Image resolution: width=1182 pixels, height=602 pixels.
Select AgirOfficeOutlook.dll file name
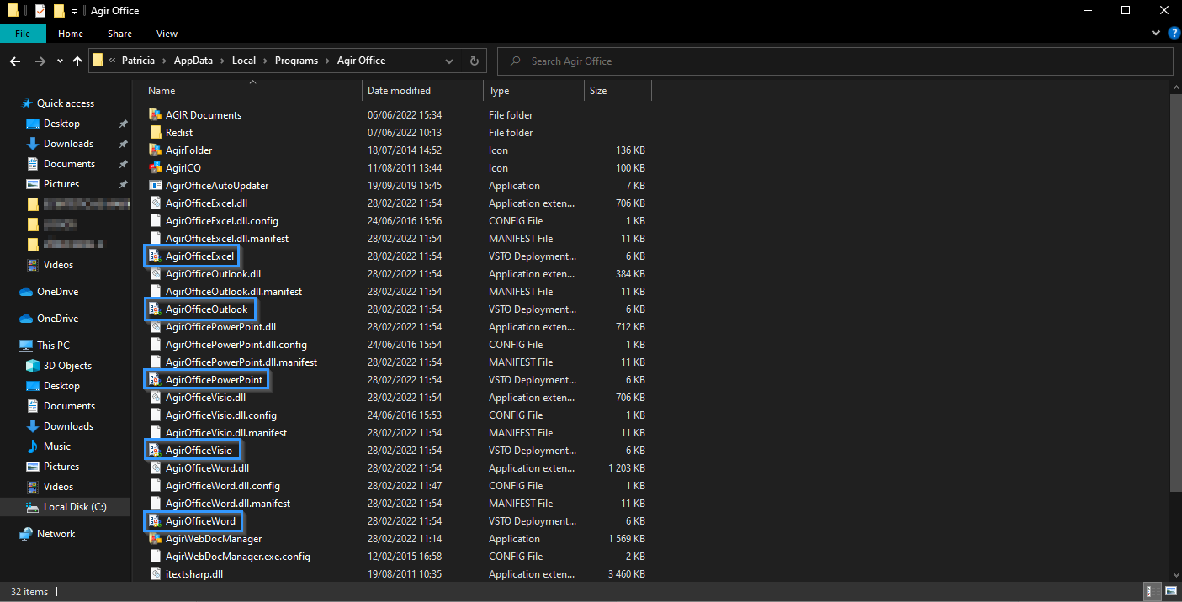[213, 274]
